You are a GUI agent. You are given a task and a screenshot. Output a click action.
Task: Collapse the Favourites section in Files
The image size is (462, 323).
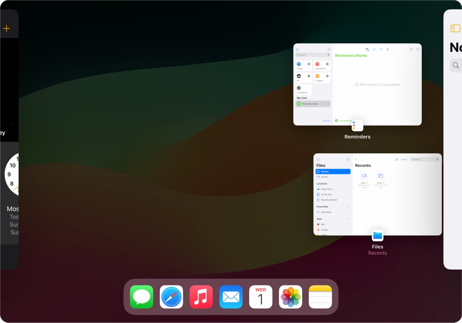[349, 207]
